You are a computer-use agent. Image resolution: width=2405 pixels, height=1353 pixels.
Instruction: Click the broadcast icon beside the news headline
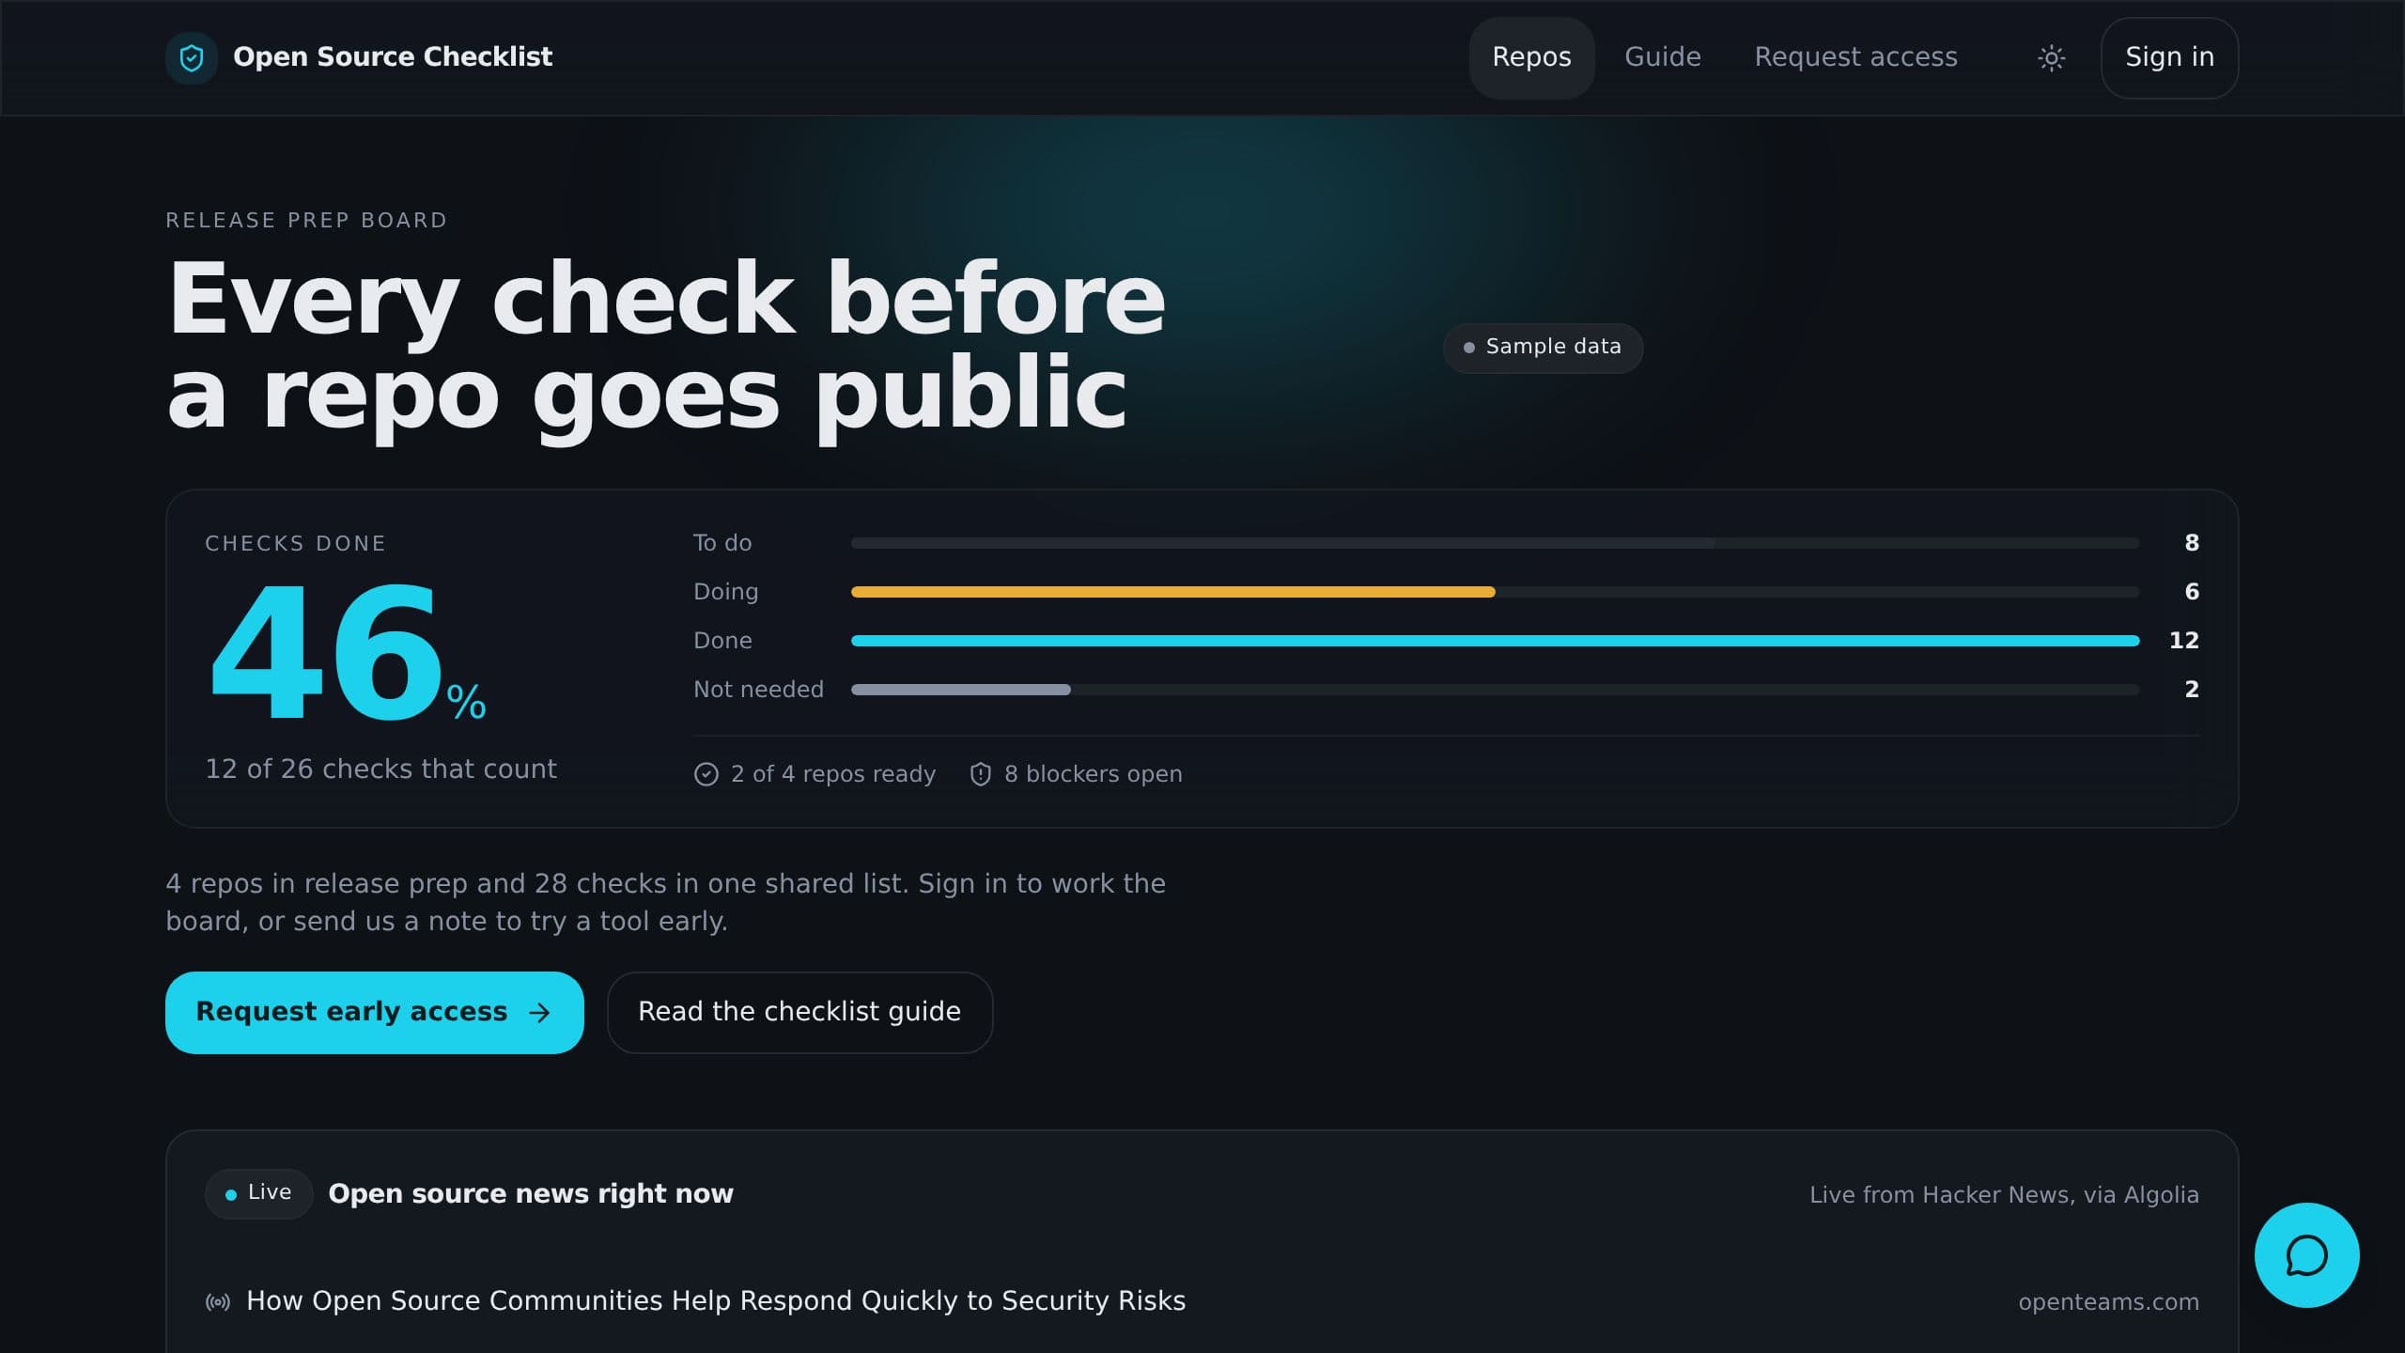(x=218, y=1302)
